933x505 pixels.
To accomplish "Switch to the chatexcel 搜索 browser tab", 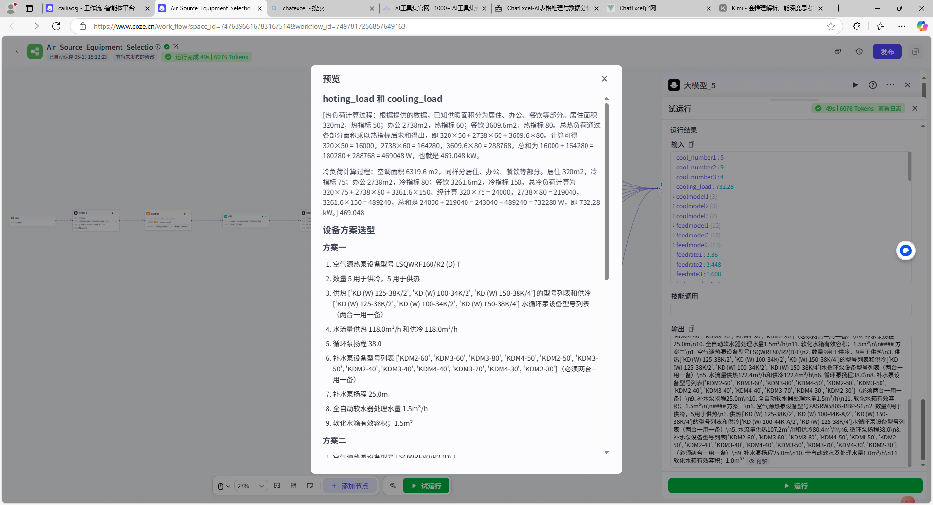I will tap(322, 8).
